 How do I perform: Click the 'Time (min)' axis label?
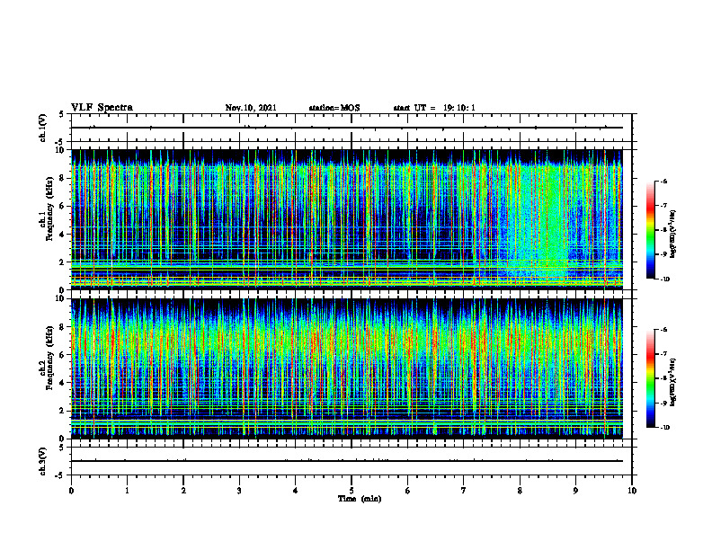[x=360, y=499]
